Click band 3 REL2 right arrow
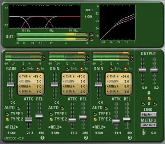 coord(105,127)
